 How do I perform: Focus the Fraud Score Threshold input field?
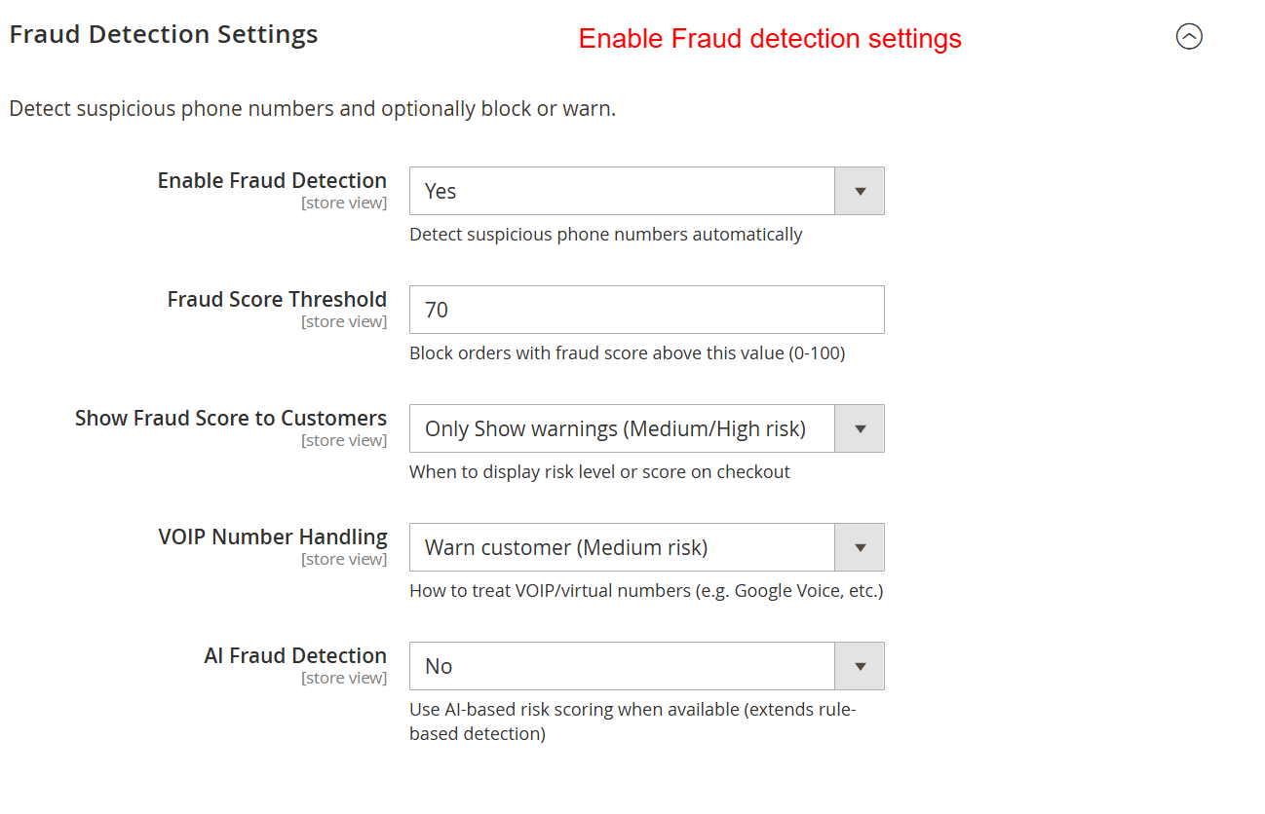click(646, 310)
